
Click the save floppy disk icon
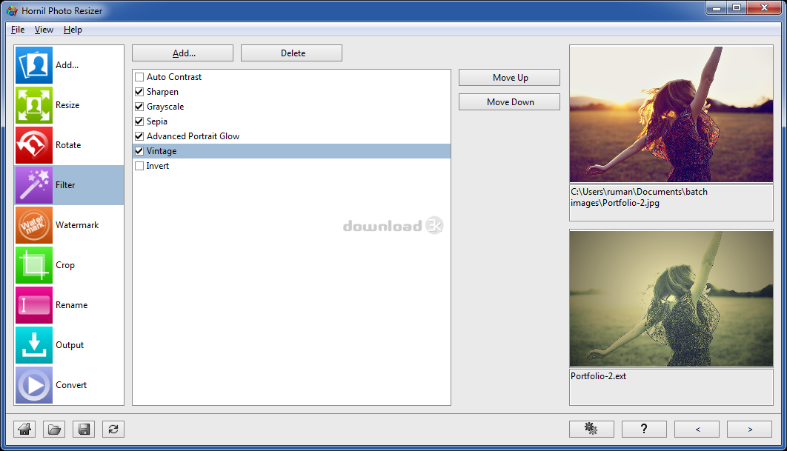pos(84,429)
